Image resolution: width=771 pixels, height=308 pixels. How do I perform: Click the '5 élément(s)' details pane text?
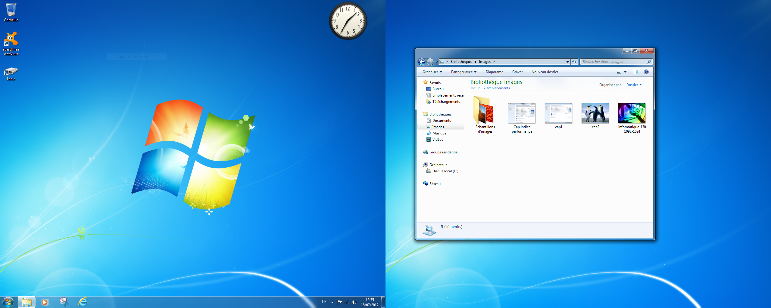tap(451, 227)
